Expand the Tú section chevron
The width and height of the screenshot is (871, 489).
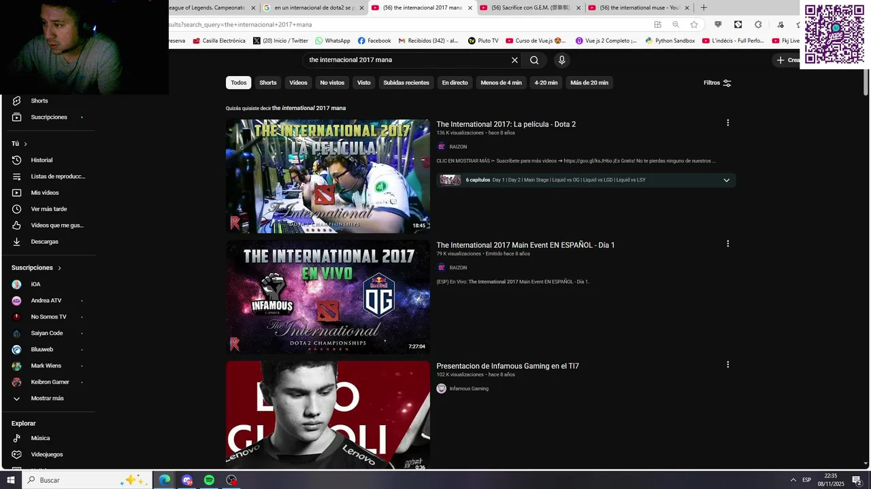point(25,144)
